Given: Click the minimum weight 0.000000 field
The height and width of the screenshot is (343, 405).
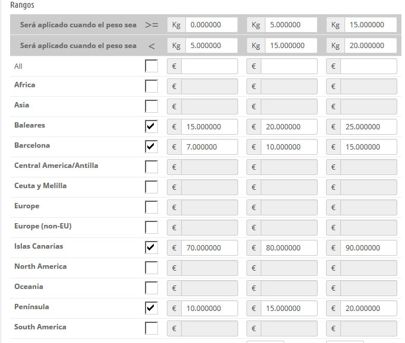Looking at the screenshot, I should (x=211, y=25).
